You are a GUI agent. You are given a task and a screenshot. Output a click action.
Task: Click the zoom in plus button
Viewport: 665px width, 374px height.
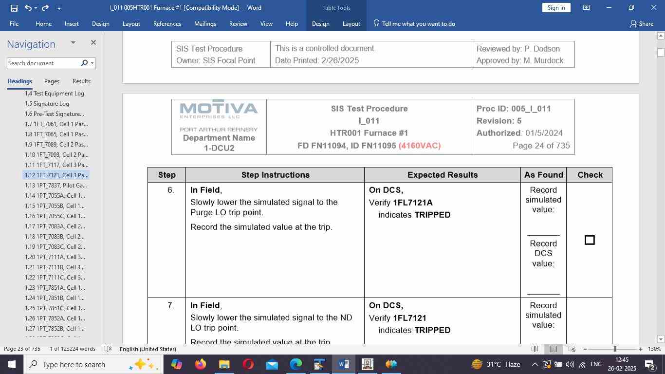click(641, 349)
